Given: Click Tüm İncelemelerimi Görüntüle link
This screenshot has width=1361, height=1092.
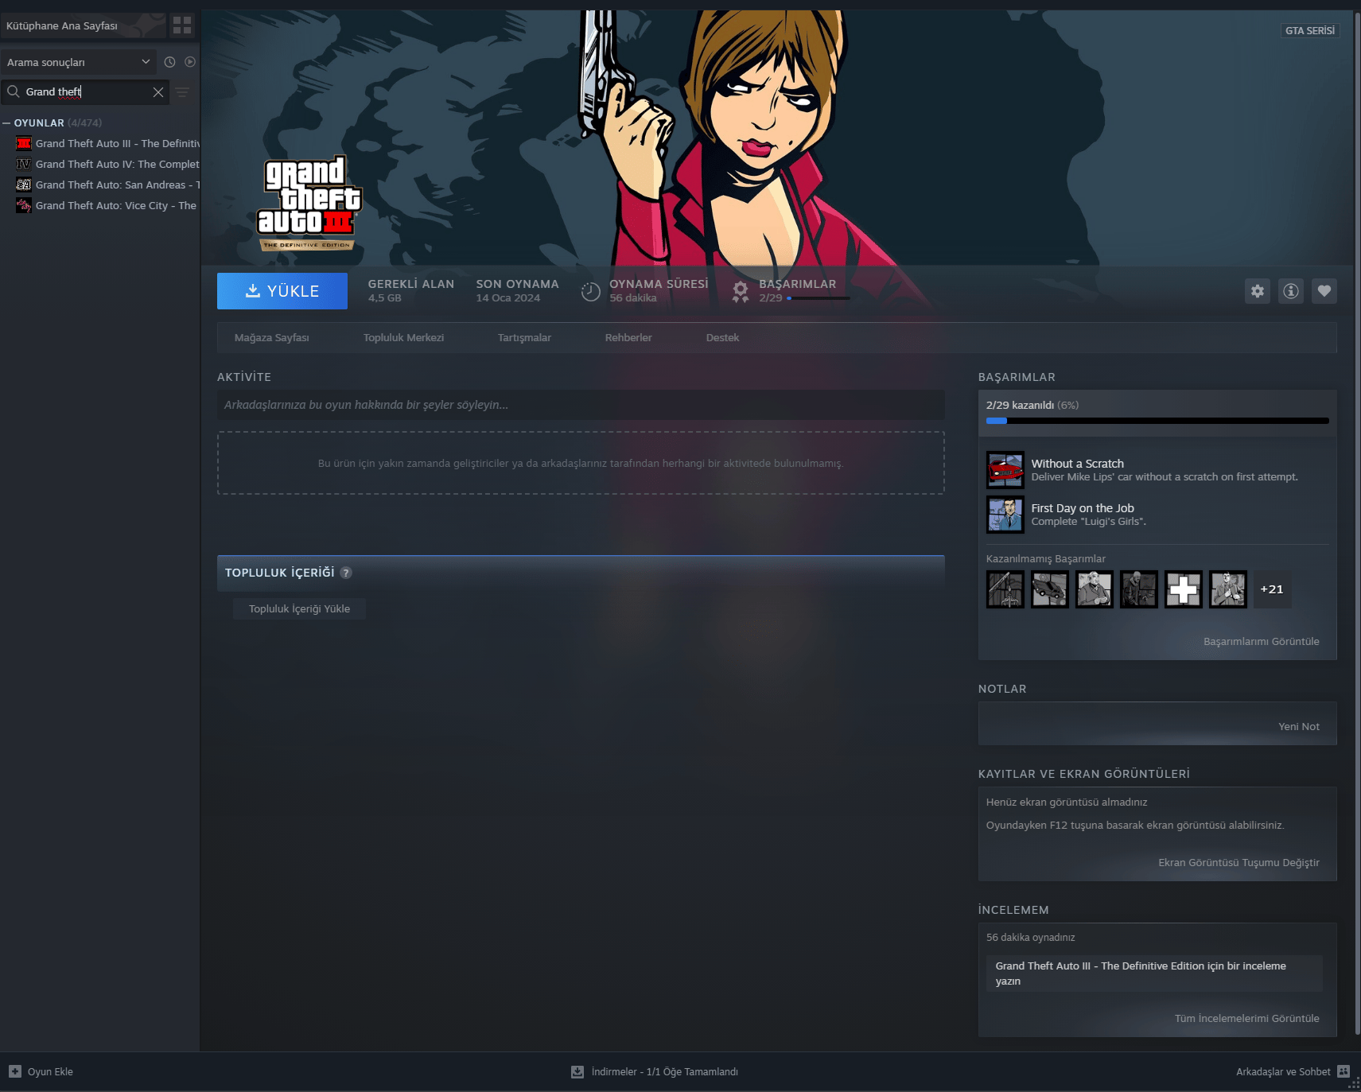Looking at the screenshot, I should click(x=1246, y=1019).
